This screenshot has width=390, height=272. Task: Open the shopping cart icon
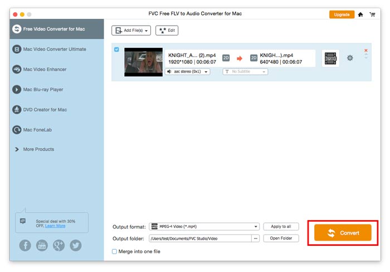tap(372, 14)
